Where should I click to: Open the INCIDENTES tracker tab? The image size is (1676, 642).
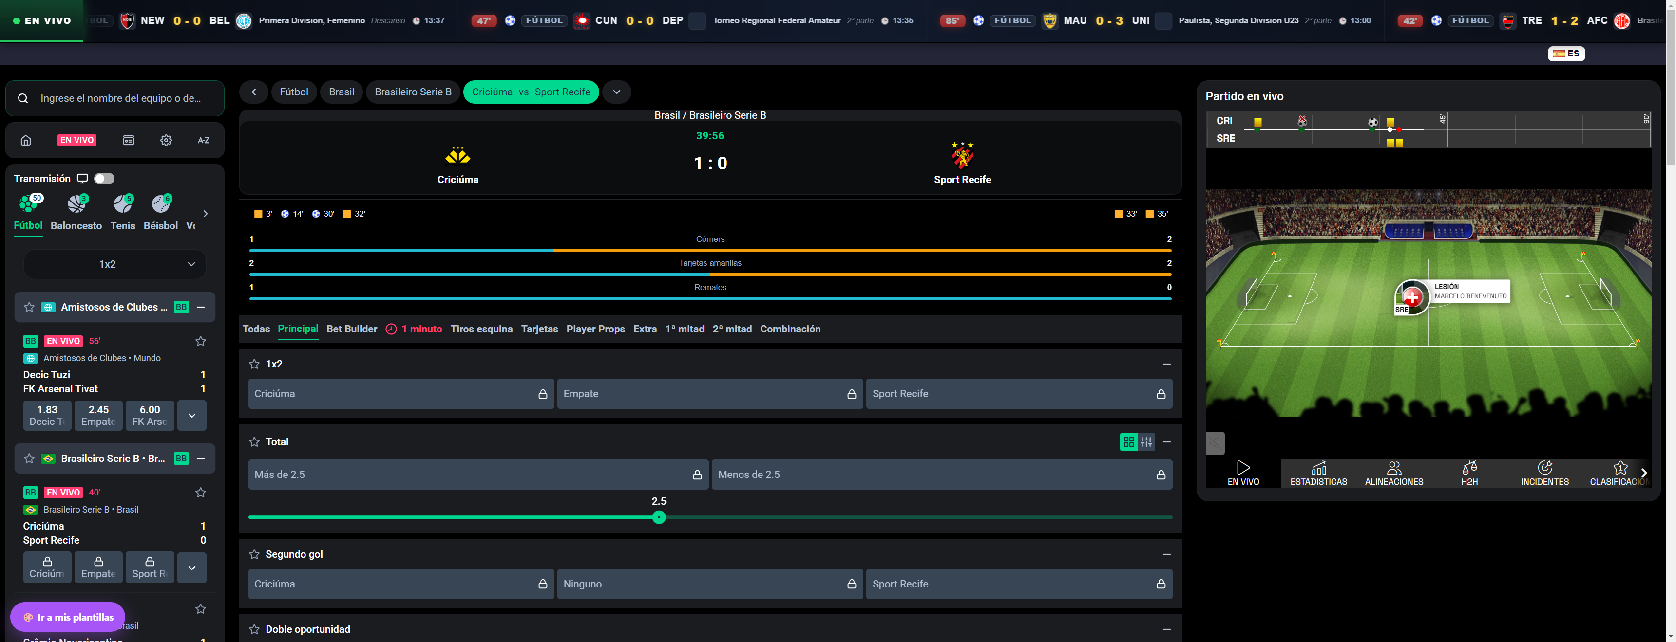(1544, 474)
